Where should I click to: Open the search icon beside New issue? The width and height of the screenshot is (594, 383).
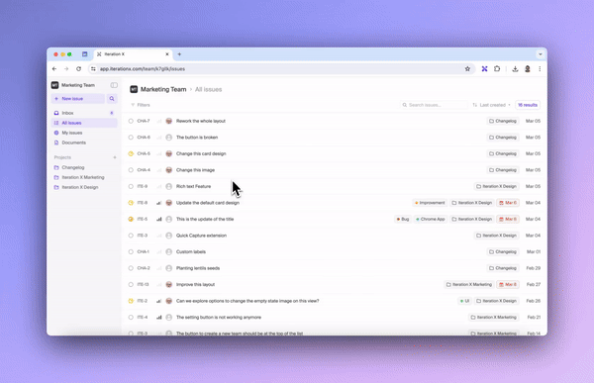(x=112, y=99)
